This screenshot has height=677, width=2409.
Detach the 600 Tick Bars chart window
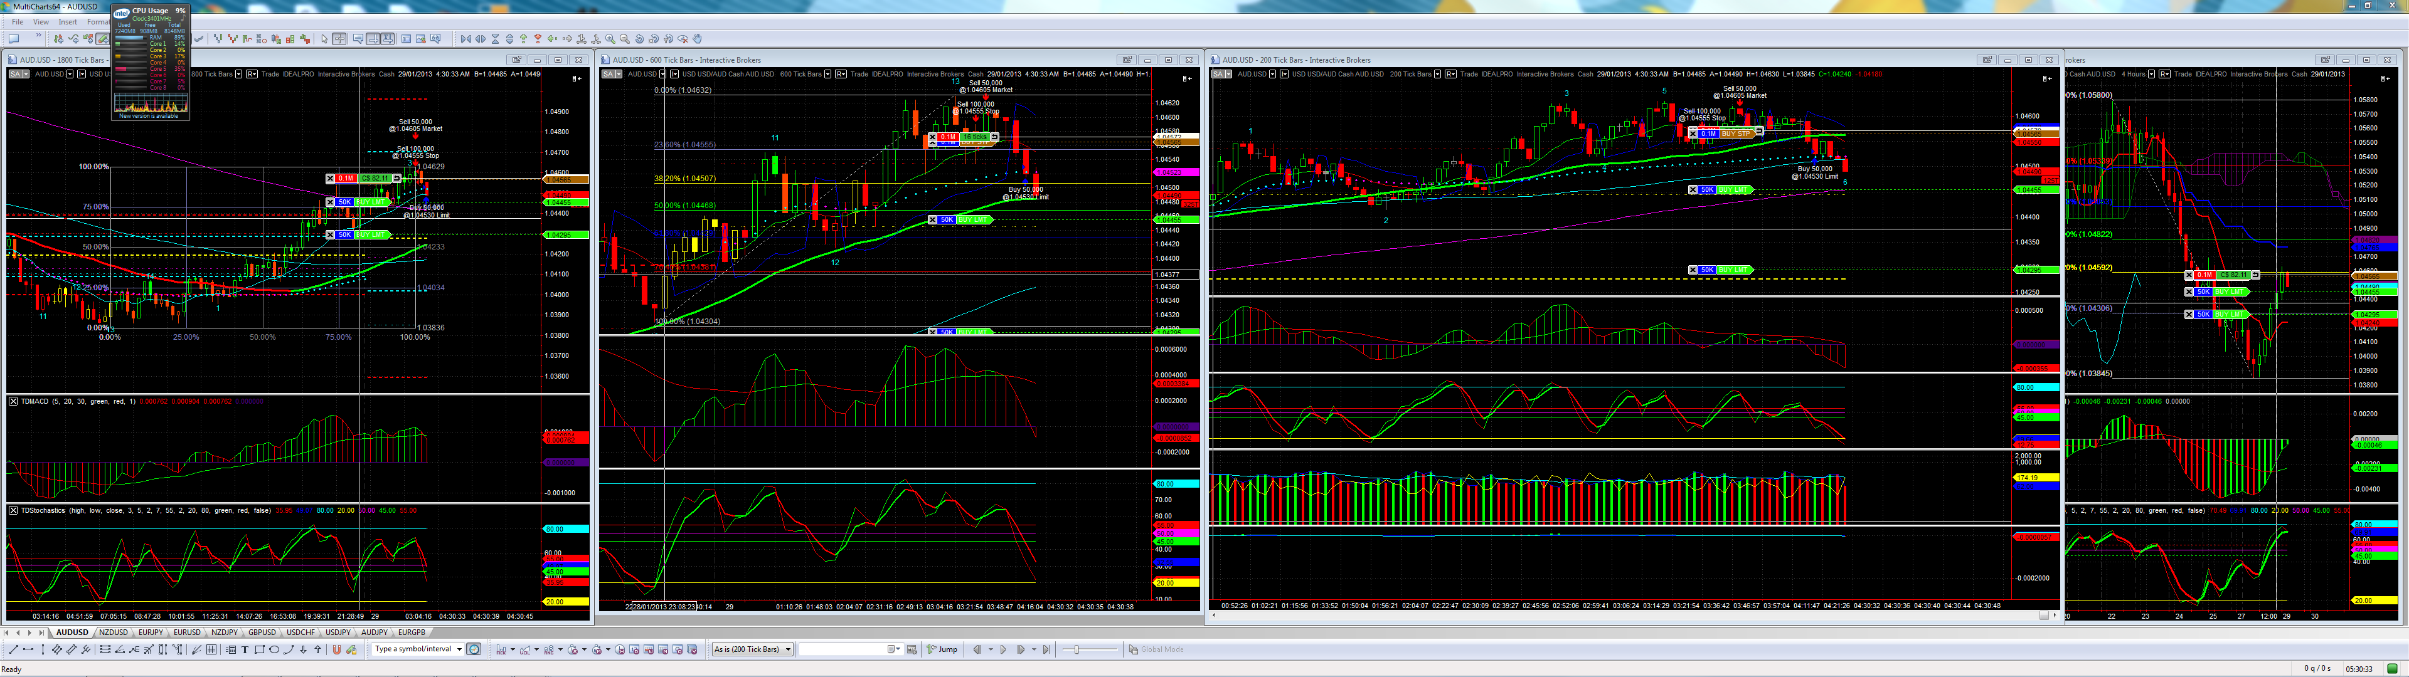[1127, 60]
